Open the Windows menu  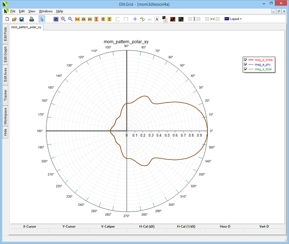46,11
